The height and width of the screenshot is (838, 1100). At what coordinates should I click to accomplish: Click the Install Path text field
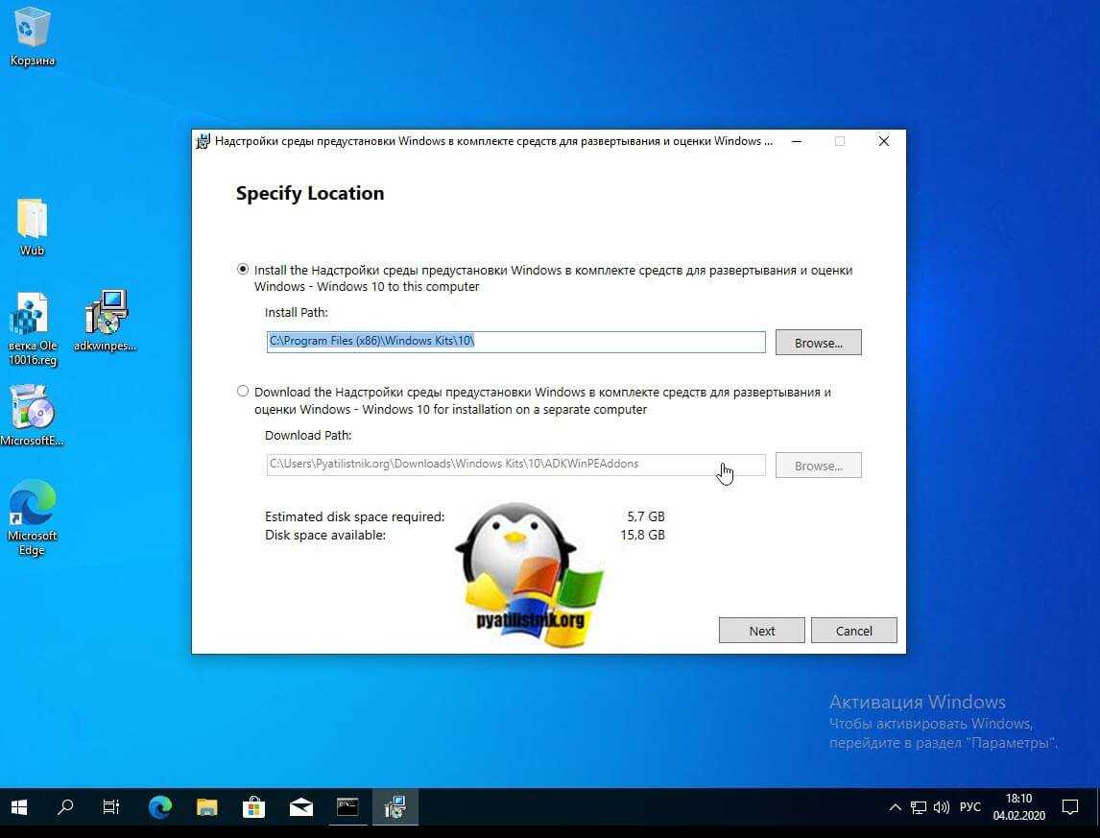tap(515, 342)
